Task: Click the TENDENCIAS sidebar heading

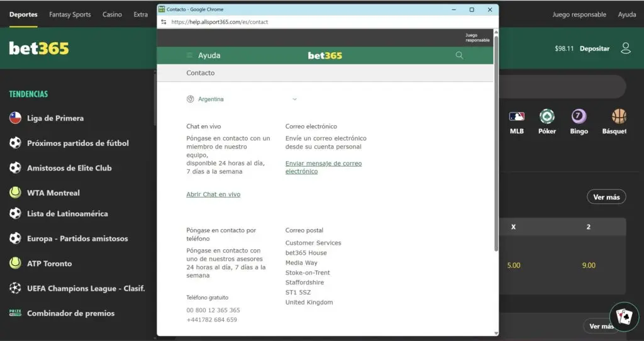Action: point(28,94)
